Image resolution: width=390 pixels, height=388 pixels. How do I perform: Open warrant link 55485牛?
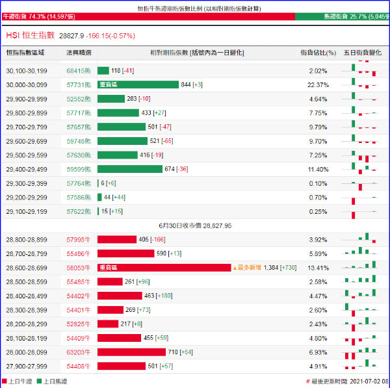pyautogui.click(x=79, y=282)
